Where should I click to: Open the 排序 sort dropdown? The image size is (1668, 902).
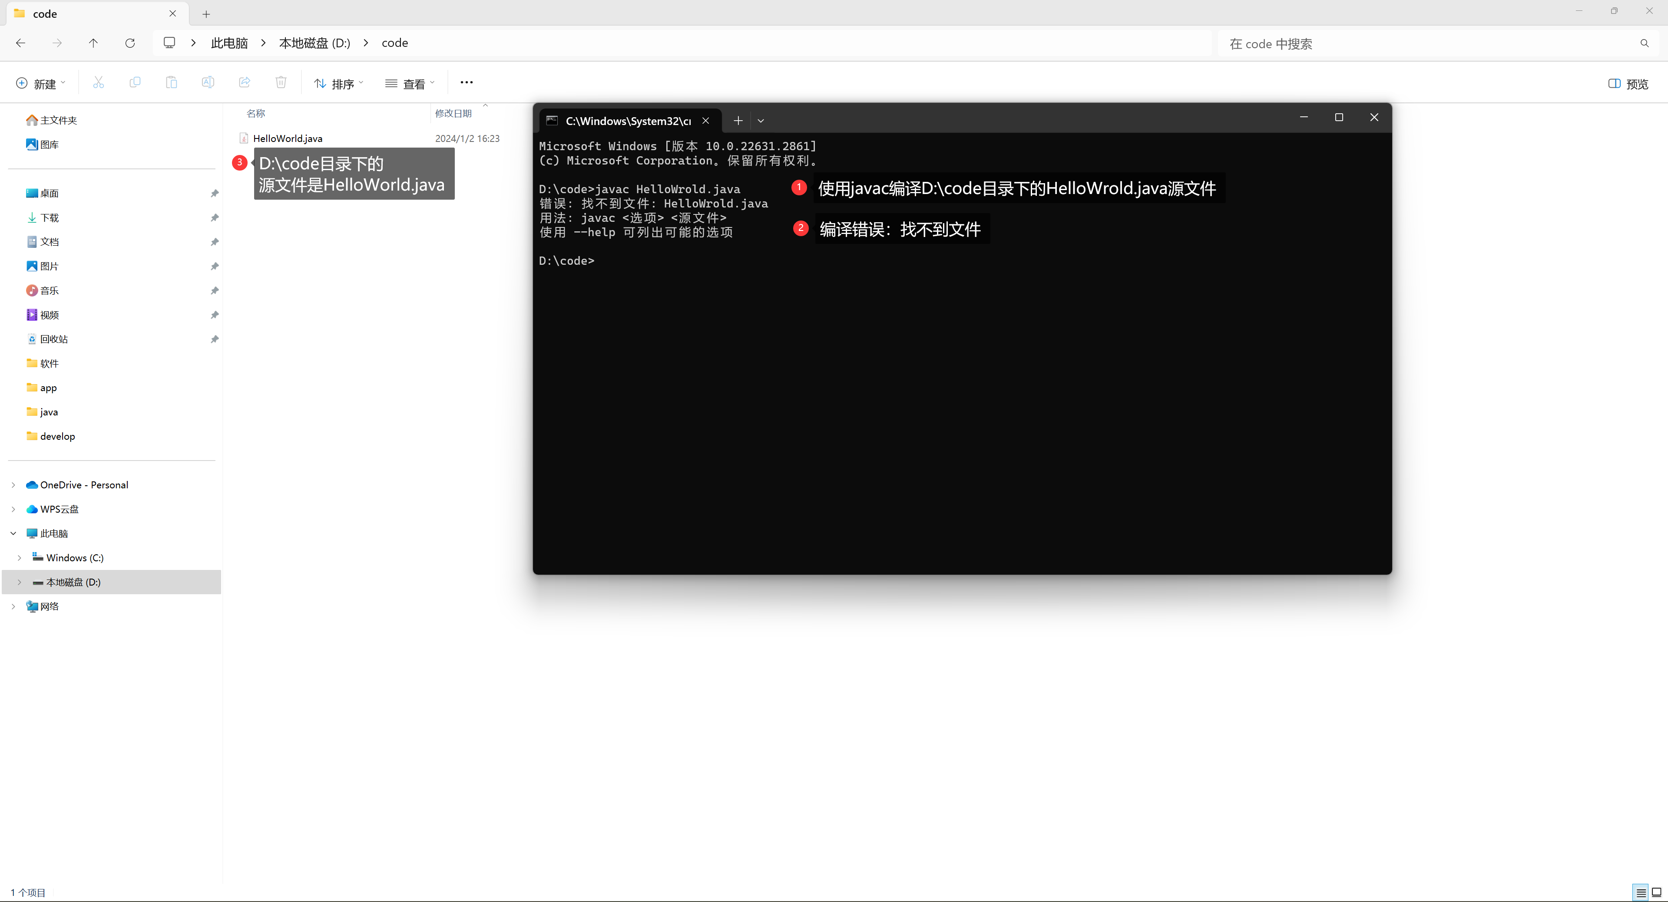[x=339, y=83]
